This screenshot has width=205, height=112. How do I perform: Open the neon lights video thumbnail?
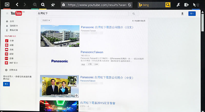click(59, 106)
